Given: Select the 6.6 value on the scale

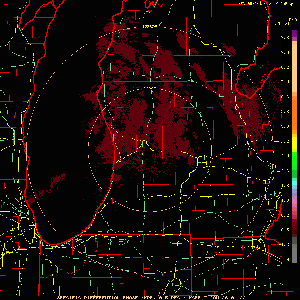Looking at the screenshot, I should coord(285,97).
